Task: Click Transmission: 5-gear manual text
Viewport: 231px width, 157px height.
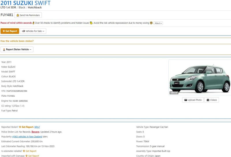Action: (150, 146)
